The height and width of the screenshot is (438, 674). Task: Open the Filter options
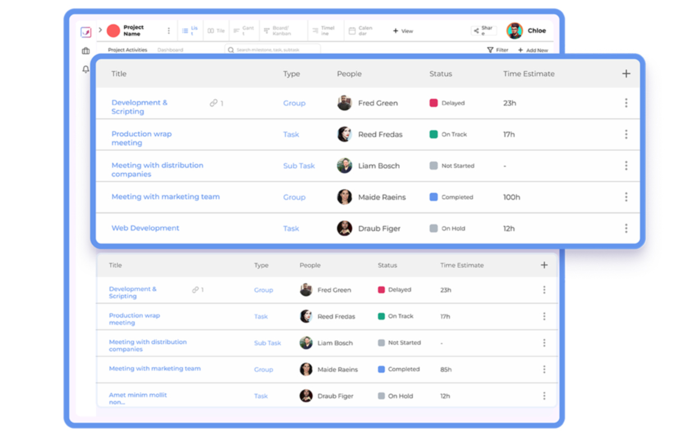tap(497, 50)
